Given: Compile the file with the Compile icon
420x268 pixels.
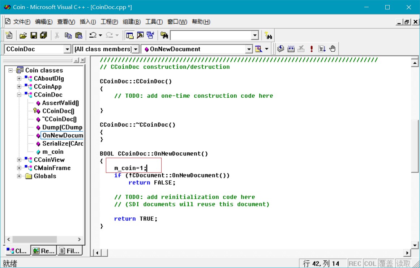Looking at the screenshot, I should pyautogui.click(x=280, y=49).
